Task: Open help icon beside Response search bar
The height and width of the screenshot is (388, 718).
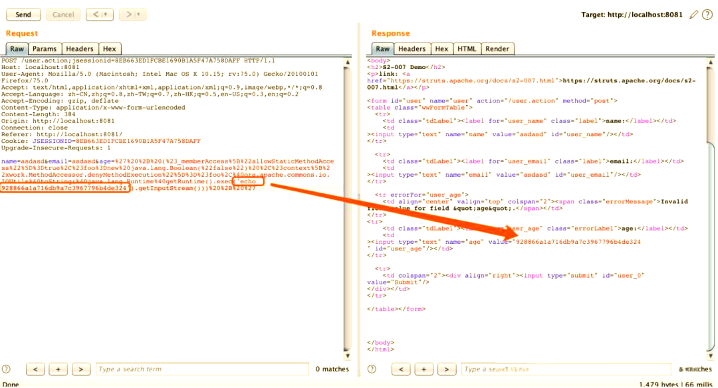Action: coord(372,369)
